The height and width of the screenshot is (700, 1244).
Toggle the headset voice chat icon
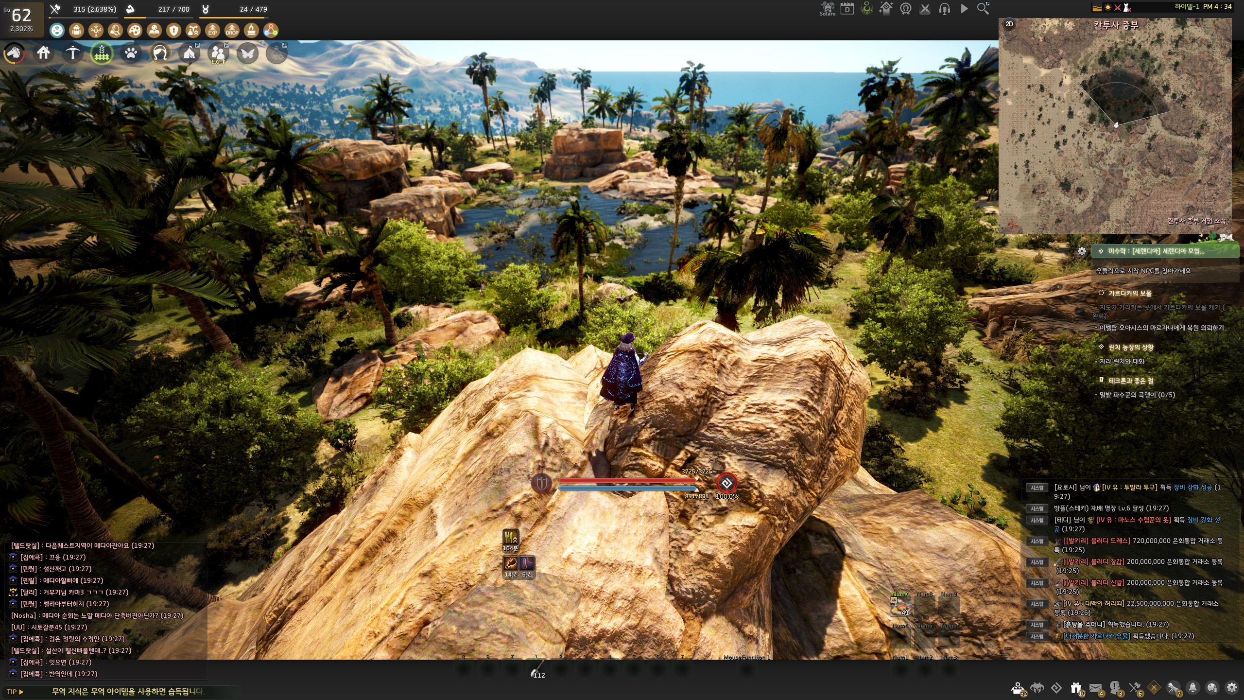coord(944,9)
